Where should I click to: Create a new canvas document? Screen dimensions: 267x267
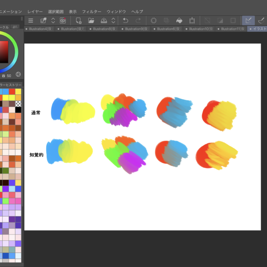coord(78,20)
